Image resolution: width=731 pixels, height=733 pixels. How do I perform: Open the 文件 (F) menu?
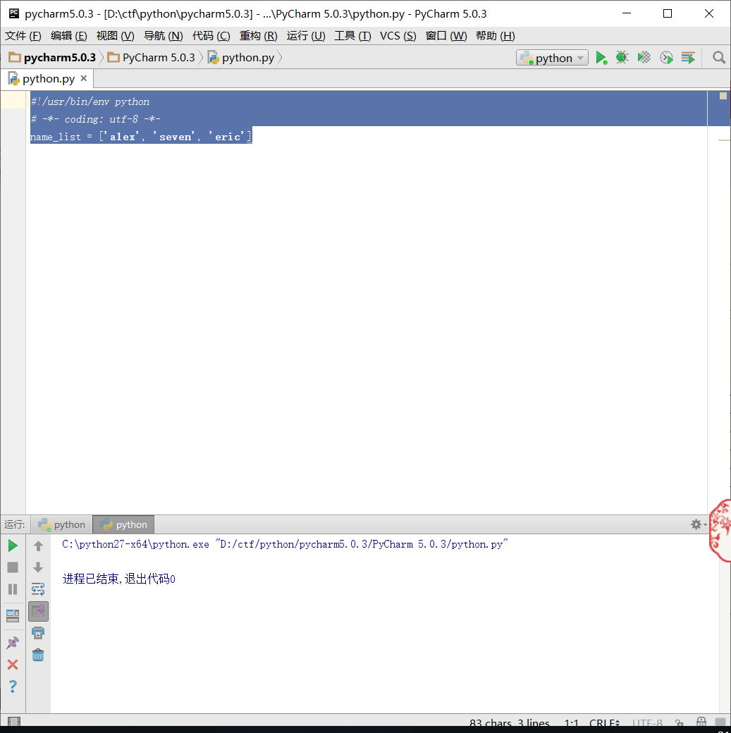[23, 36]
